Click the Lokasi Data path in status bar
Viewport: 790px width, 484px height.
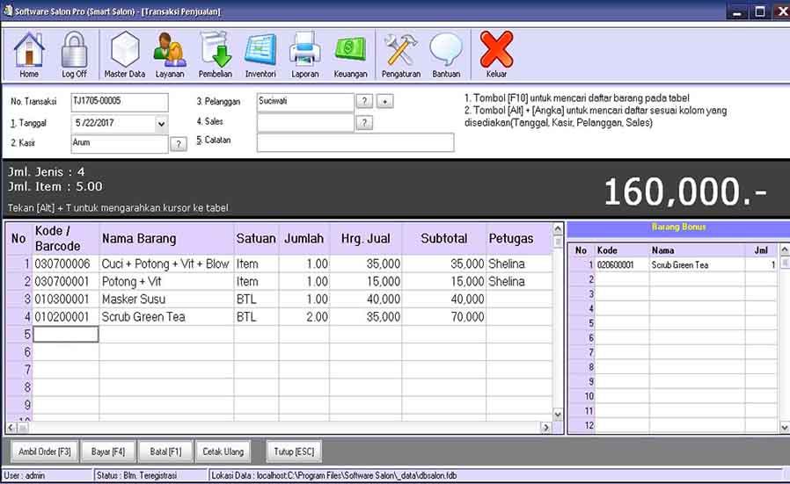point(334,475)
